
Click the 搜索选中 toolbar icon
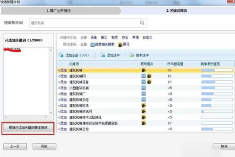[131, 55]
